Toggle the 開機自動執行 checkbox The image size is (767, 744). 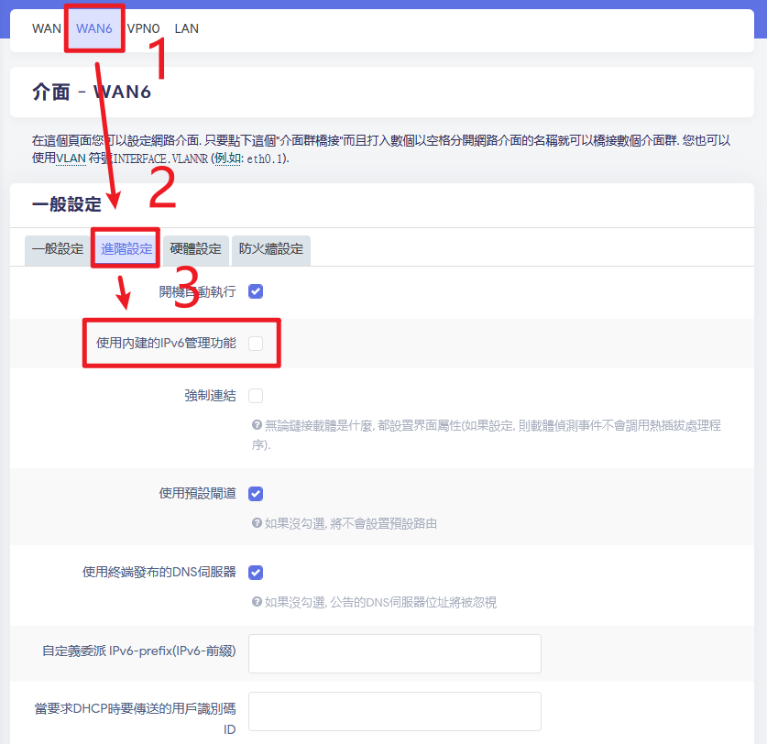pyautogui.click(x=256, y=291)
